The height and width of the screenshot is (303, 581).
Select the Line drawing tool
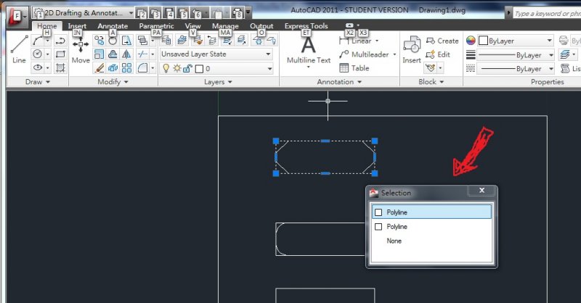(19, 49)
